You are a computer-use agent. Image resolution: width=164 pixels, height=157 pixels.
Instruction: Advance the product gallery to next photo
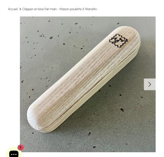point(150,84)
